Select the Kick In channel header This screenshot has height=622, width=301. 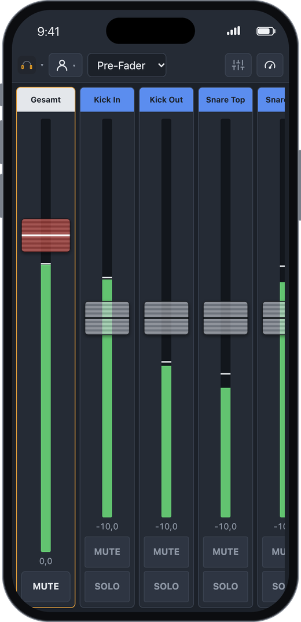107,100
